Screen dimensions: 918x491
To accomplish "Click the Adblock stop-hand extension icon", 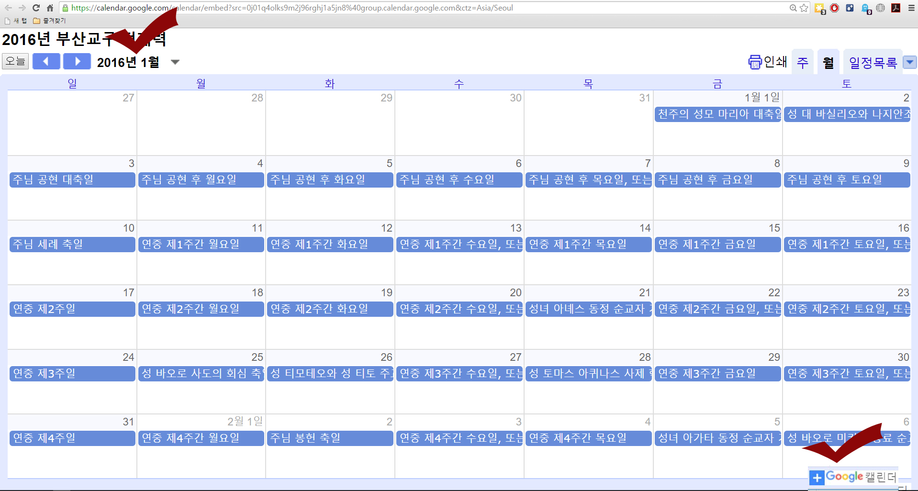I will tap(835, 8).
